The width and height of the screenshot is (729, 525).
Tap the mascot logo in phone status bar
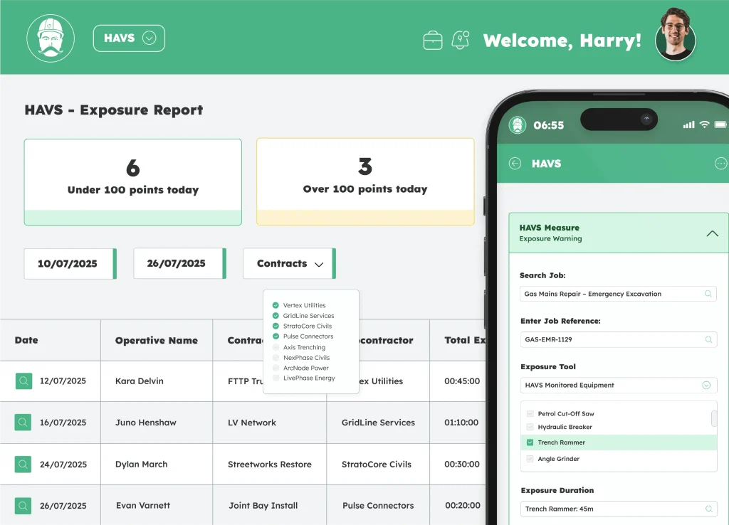[x=517, y=125]
